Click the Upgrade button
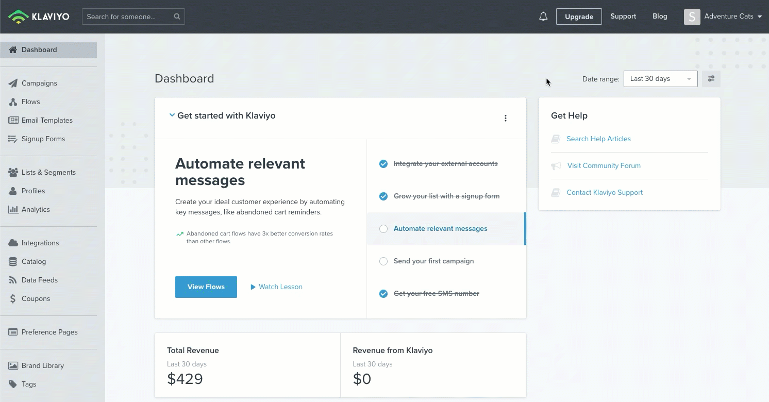The width and height of the screenshot is (769, 402). [x=579, y=16]
